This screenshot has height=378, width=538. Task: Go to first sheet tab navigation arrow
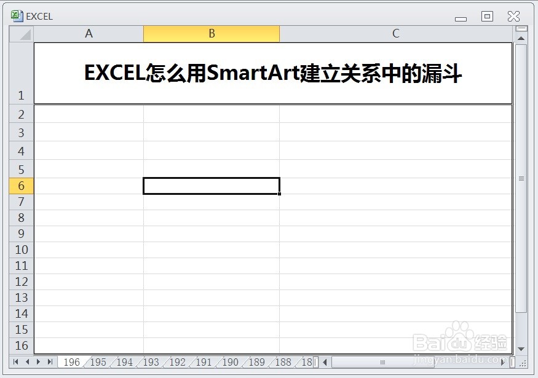pyautogui.click(x=15, y=361)
